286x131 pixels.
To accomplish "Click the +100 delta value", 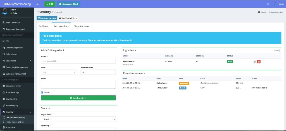I will click(203, 88).
